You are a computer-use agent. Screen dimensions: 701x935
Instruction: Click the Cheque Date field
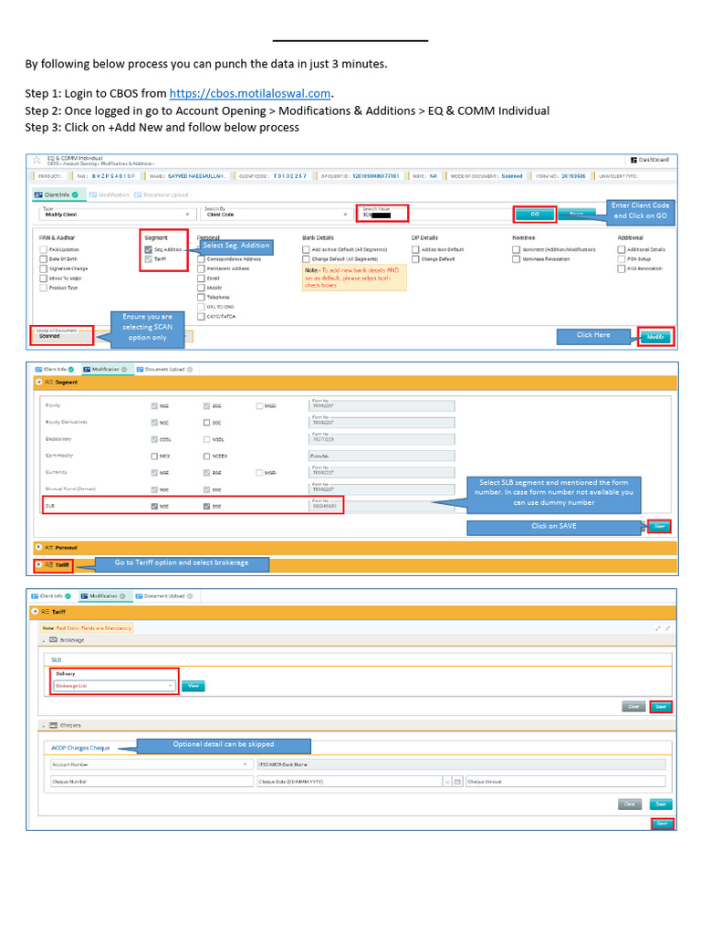[x=350, y=782]
